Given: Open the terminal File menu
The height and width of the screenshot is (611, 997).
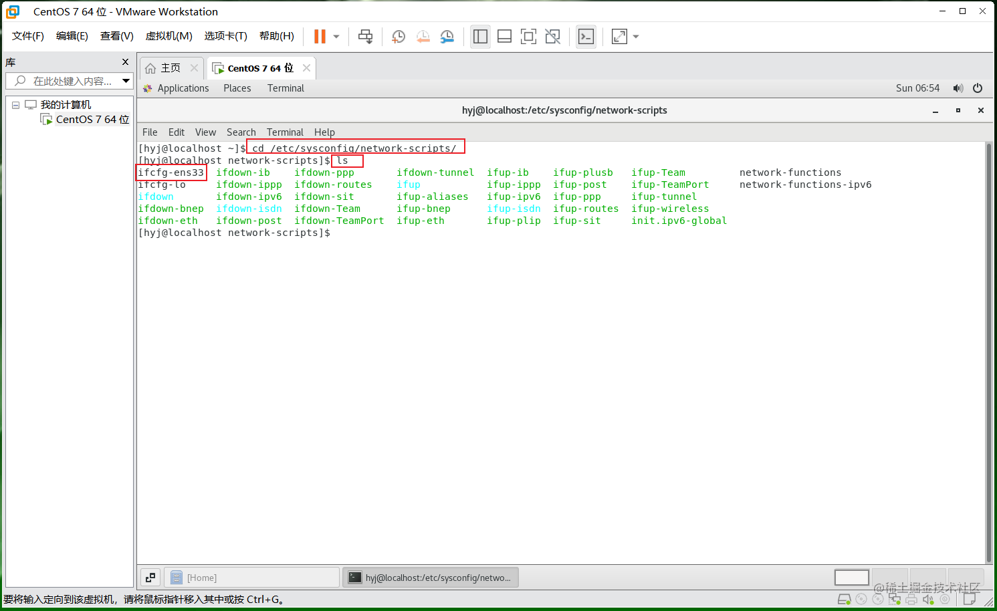Looking at the screenshot, I should [x=150, y=132].
